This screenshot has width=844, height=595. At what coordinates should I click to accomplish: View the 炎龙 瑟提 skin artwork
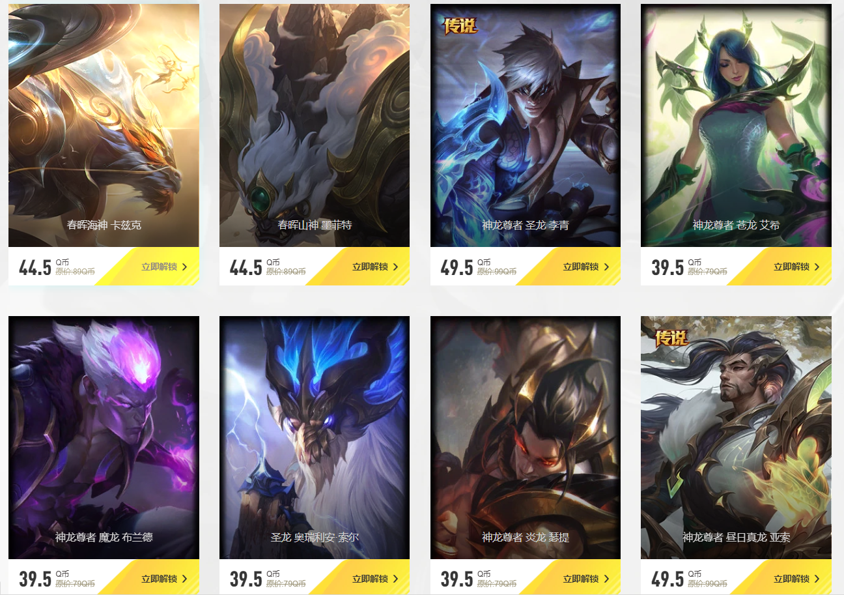(526, 437)
